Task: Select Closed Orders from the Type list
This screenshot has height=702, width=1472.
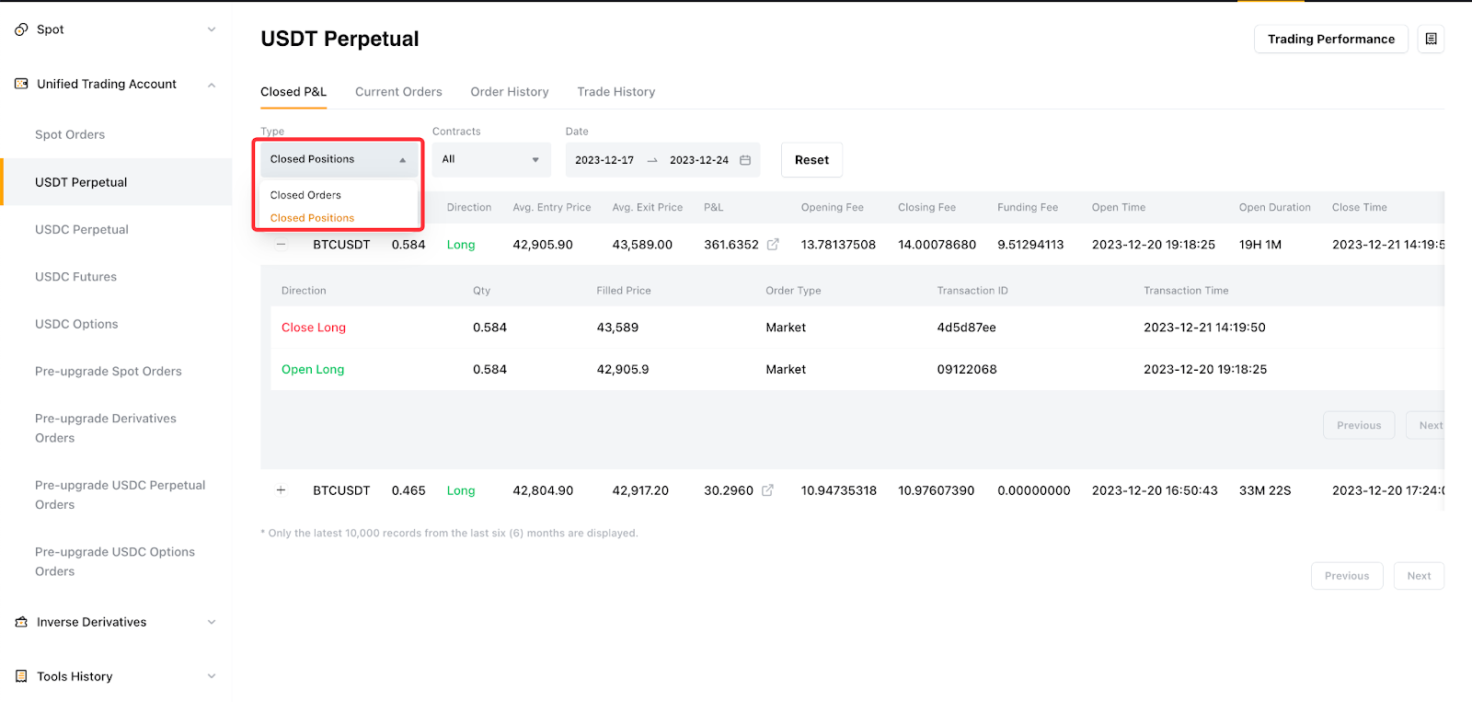Action: pos(305,195)
